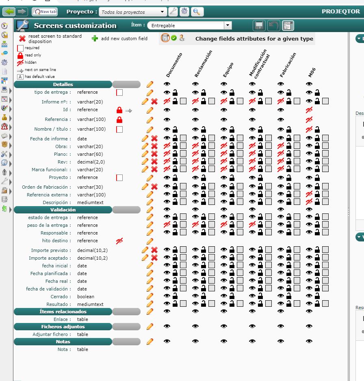Click pencil edit icon for Descripción row

pyautogui.click(x=150, y=202)
